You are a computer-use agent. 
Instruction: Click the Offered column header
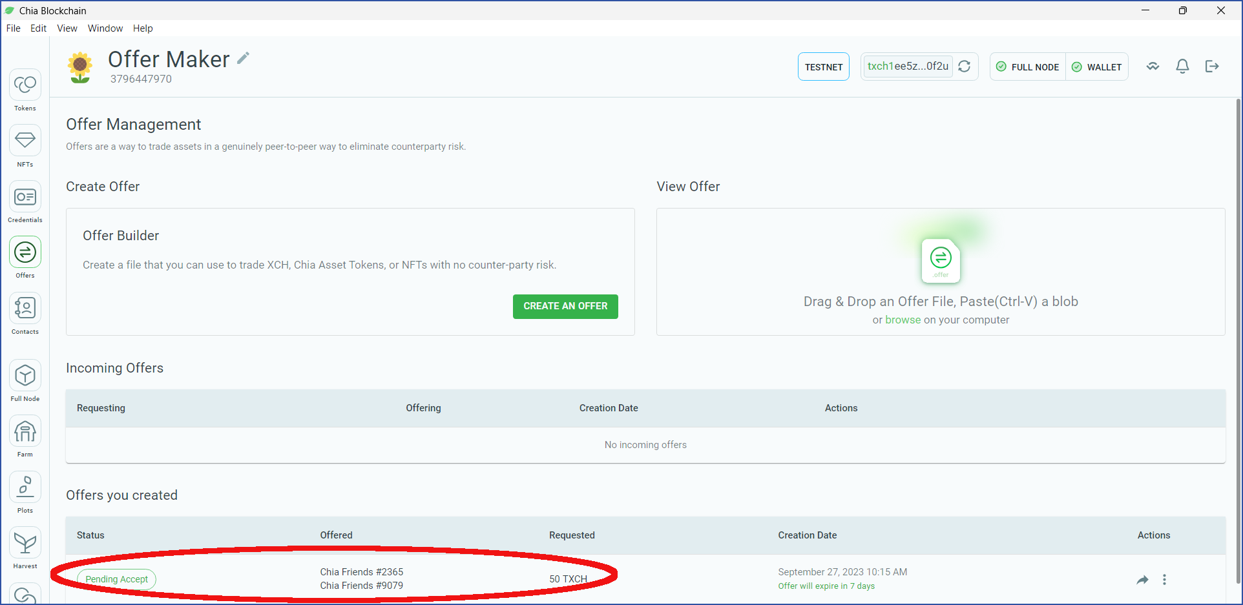[337, 535]
